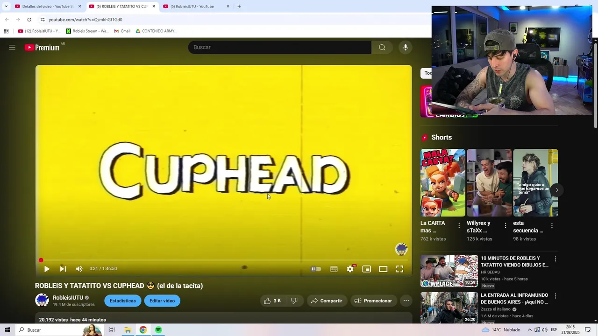Open Chrome apps grid shortcut
The width and height of the screenshot is (598, 336).
point(6,31)
